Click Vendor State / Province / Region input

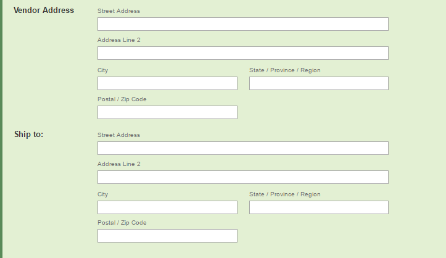pos(318,83)
